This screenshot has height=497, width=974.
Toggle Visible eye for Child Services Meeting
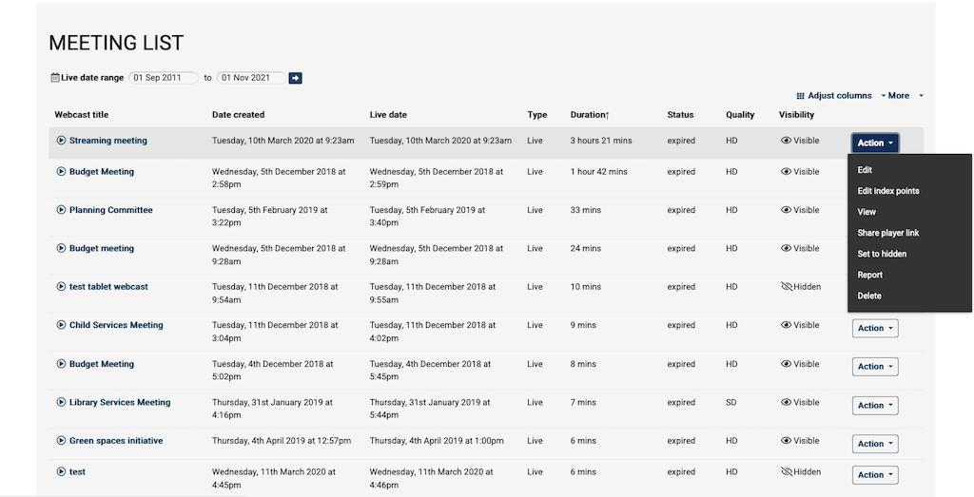click(x=786, y=325)
